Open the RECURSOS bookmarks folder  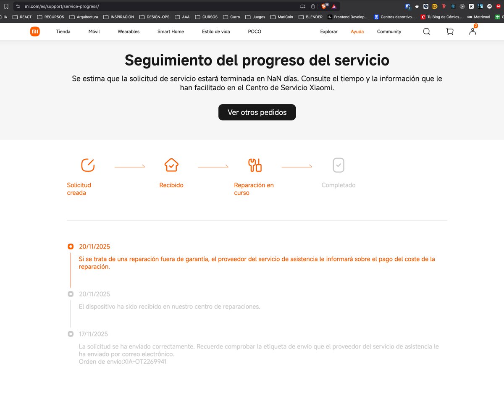[x=51, y=17]
